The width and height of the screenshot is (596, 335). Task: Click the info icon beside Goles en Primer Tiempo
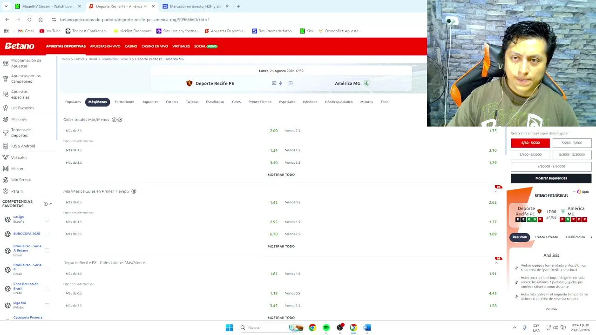point(134,191)
